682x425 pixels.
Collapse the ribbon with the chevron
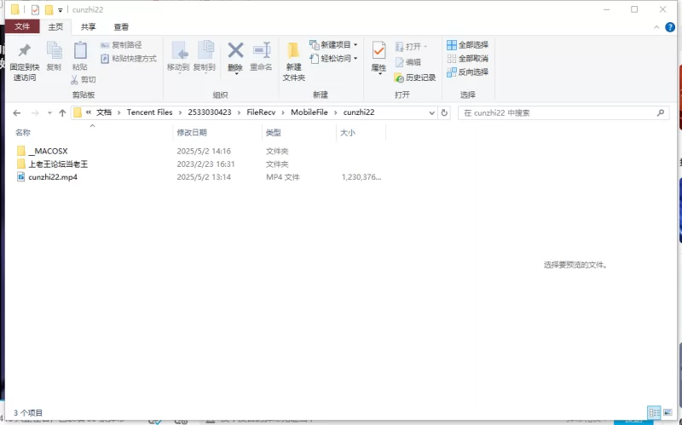tap(656, 27)
